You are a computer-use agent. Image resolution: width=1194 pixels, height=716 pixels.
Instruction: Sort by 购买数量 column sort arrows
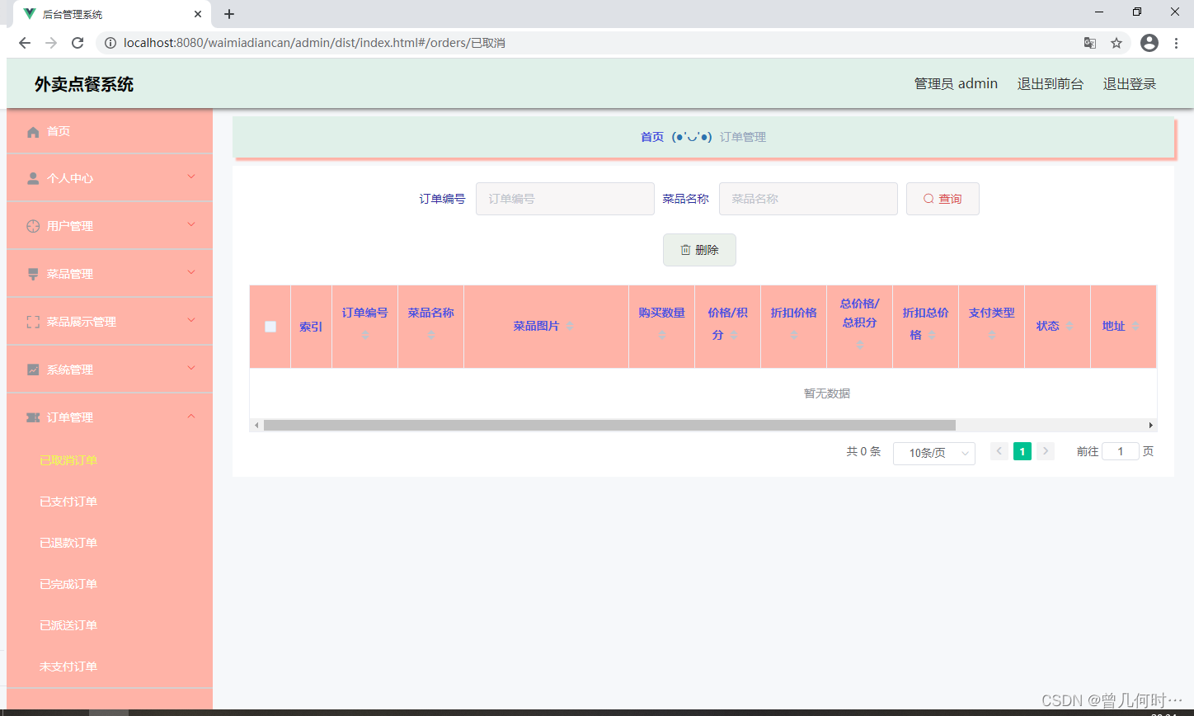662,334
